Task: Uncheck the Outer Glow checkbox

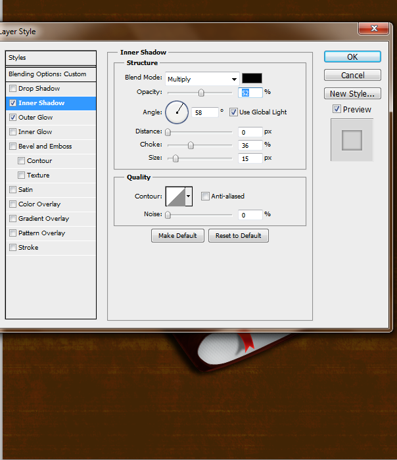Action: point(12,118)
